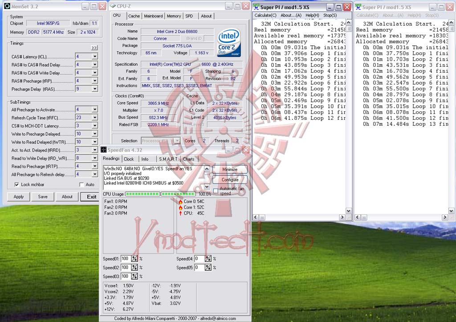This screenshot has height=322, width=456.
Task: Click the Speed04 value field
Action: click(x=199, y=259)
